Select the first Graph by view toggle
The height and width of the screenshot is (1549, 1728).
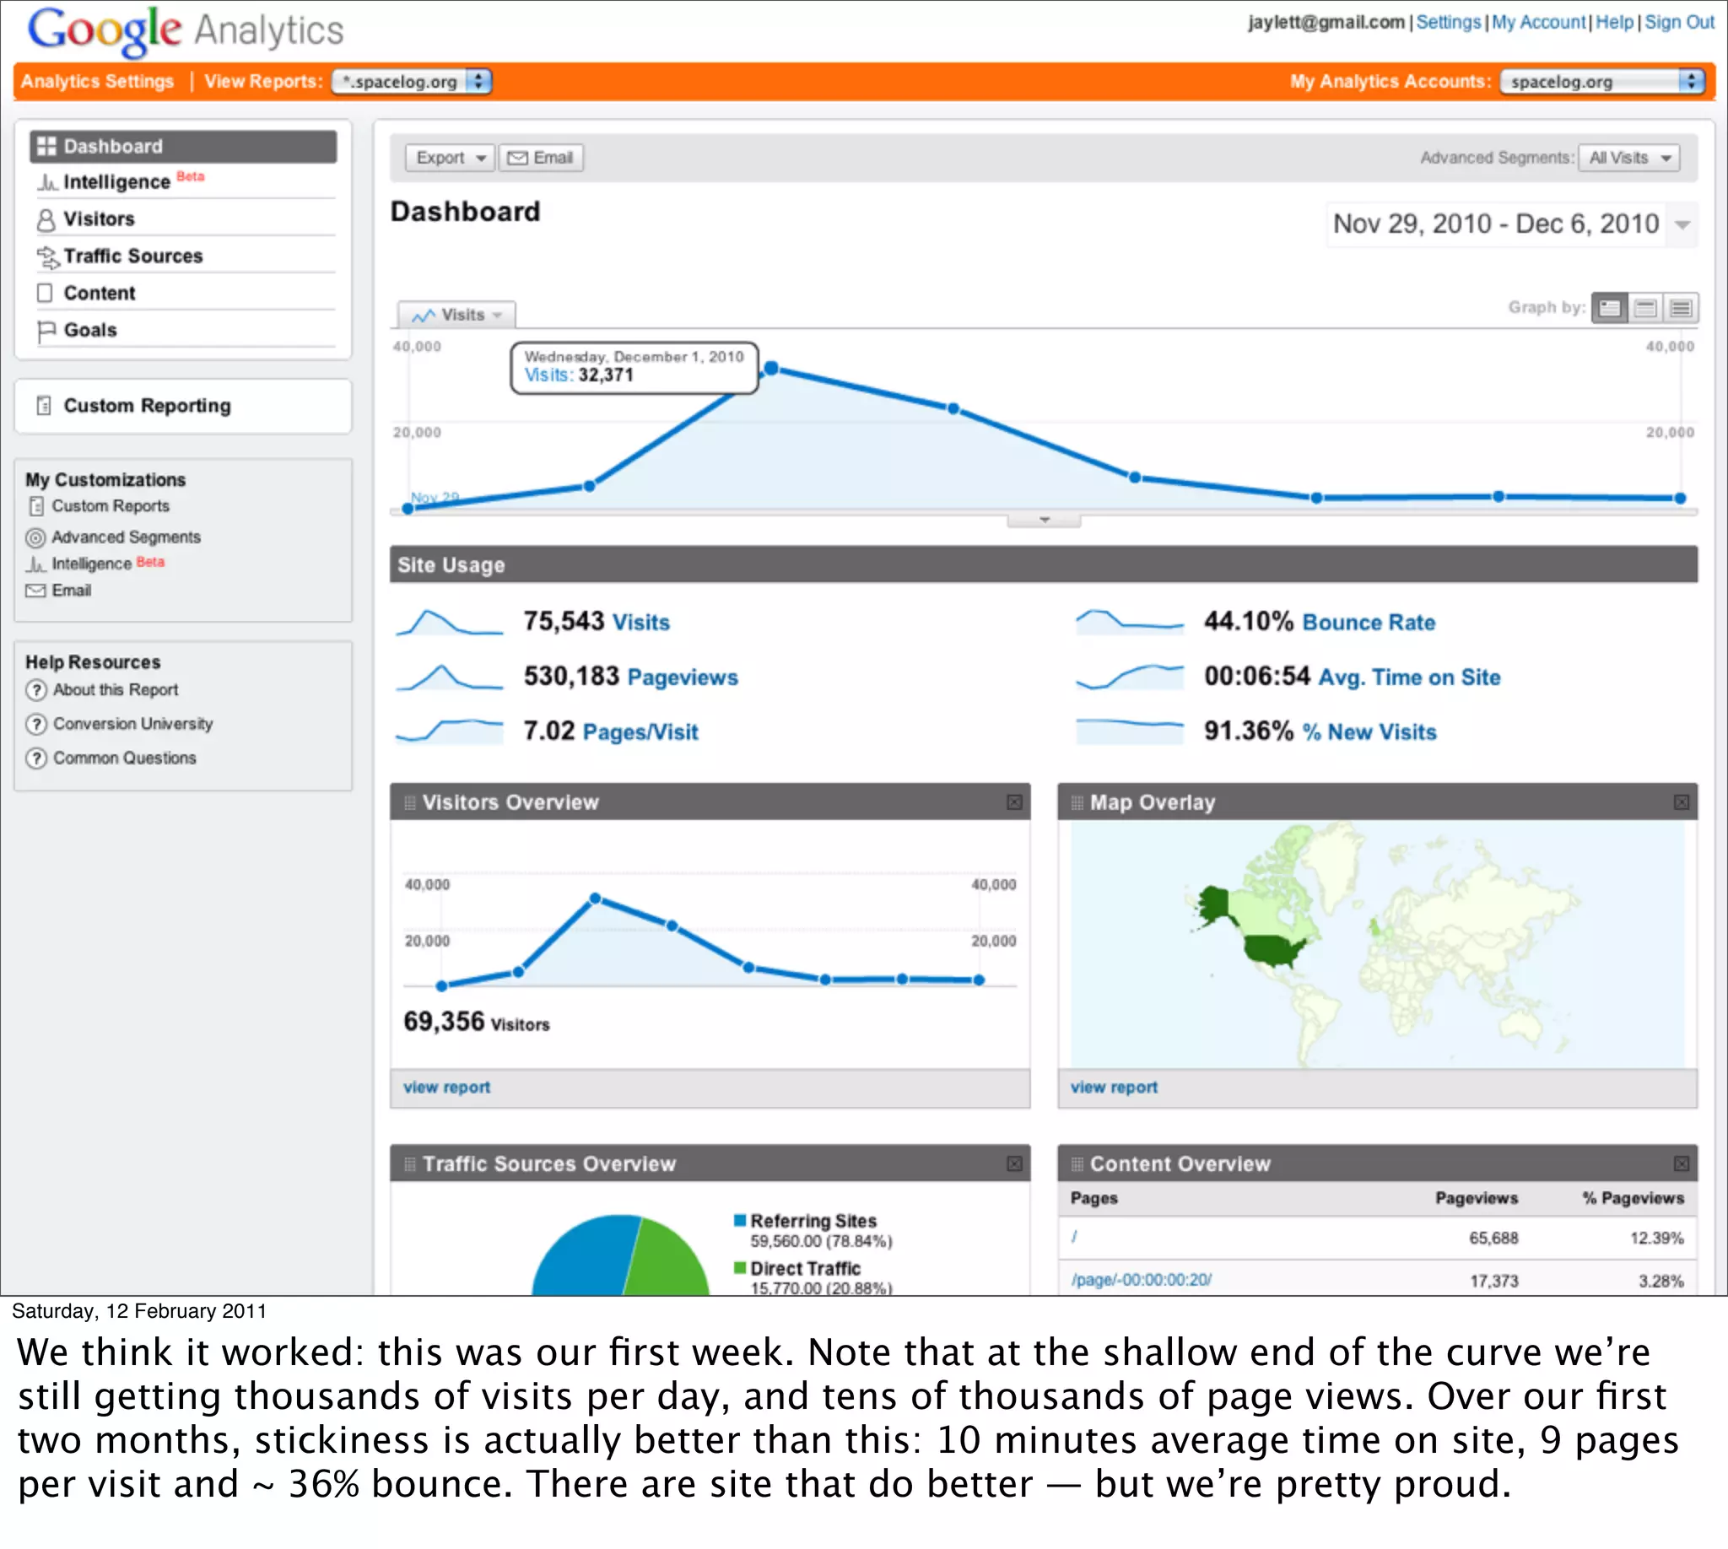(1609, 307)
